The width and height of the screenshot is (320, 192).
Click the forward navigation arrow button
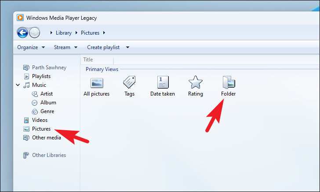[34, 32]
